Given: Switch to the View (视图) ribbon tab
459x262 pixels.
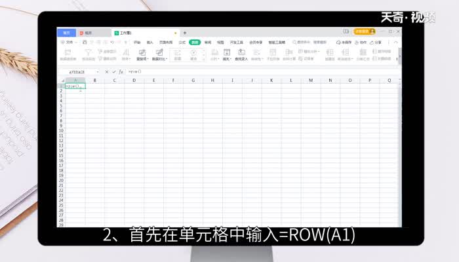Looking at the screenshot, I should [220, 43].
